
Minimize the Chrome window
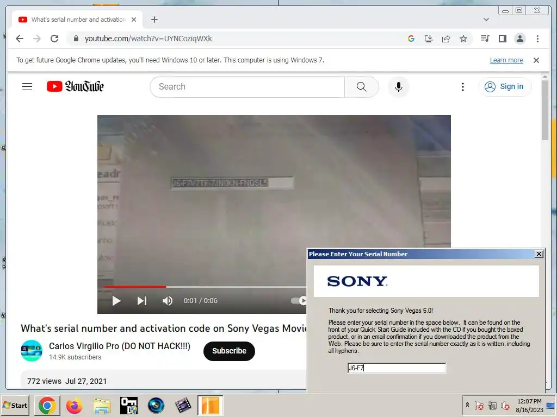point(505,11)
